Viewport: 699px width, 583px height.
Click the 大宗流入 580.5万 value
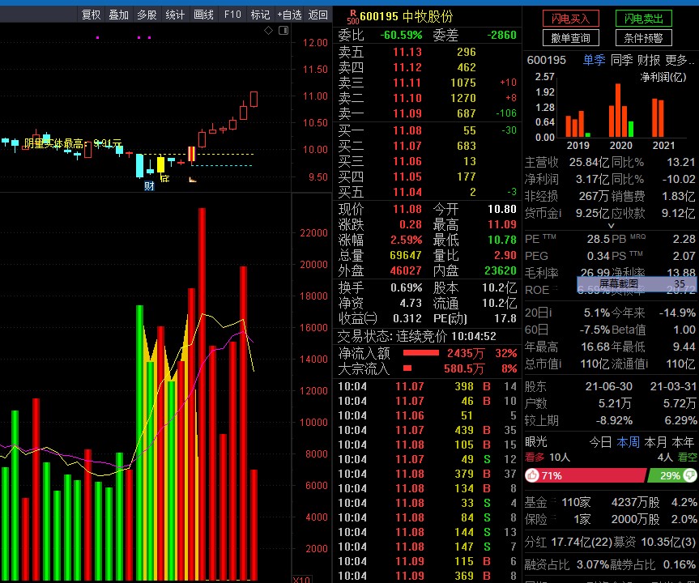[463, 369]
